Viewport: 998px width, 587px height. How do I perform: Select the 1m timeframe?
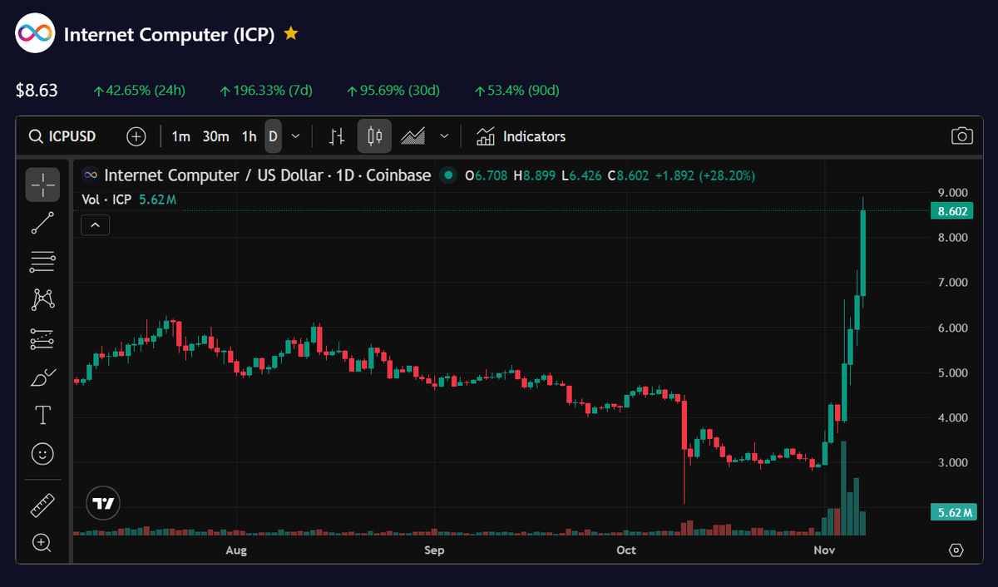coord(180,136)
